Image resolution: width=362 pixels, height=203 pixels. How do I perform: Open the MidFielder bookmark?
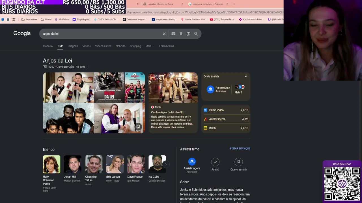pyautogui.click(x=62, y=19)
